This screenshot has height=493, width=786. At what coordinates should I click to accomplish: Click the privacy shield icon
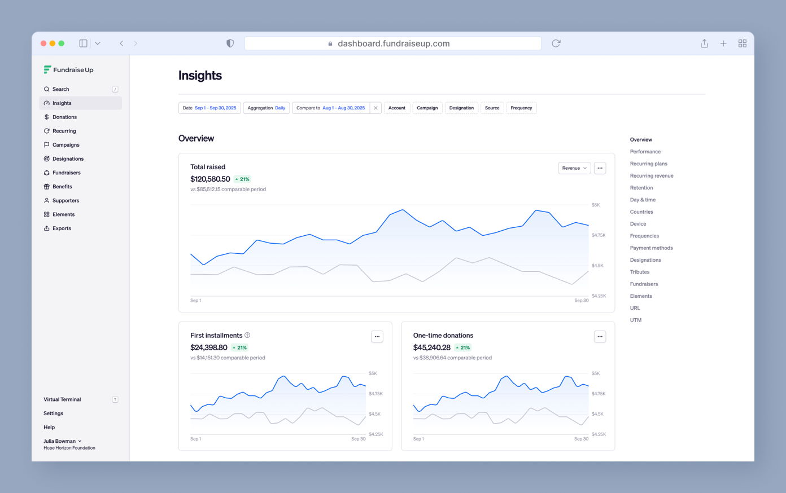(x=230, y=43)
